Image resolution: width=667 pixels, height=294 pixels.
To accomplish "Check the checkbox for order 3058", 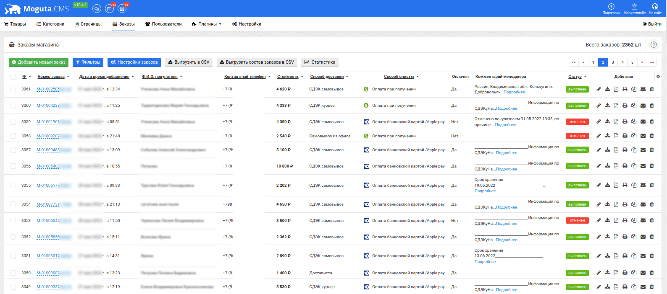I will click(x=13, y=136).
